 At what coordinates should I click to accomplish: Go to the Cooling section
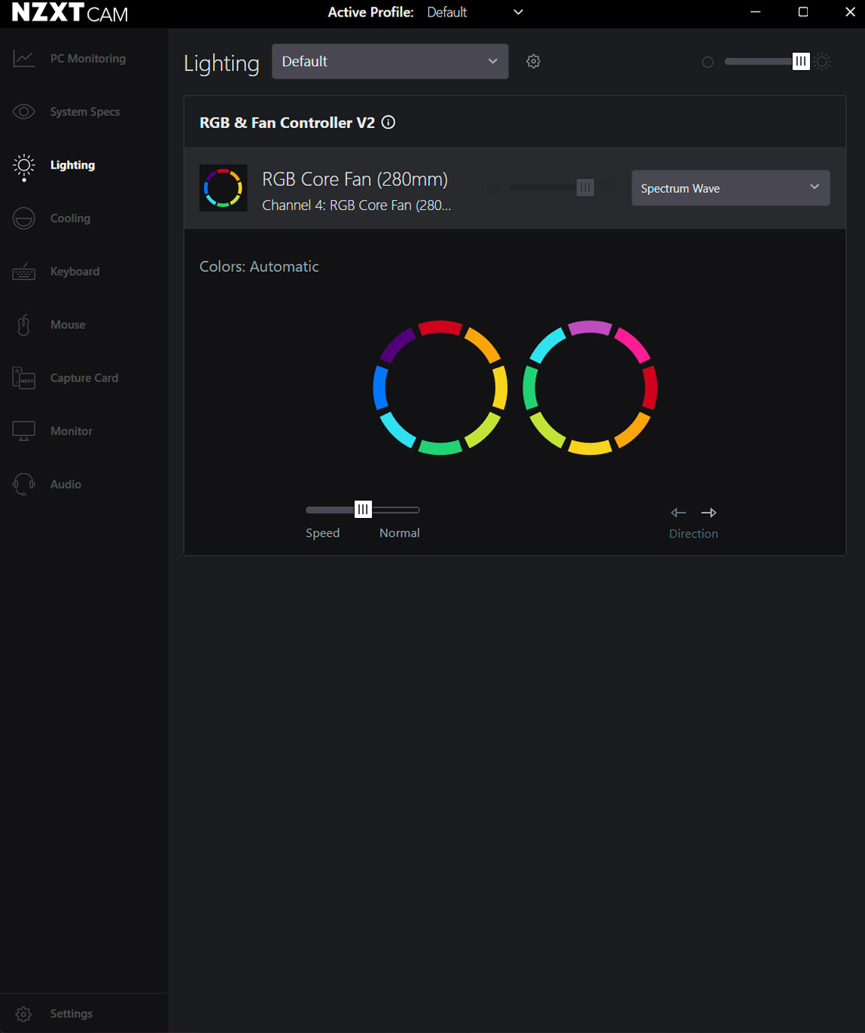pos(84,218)
